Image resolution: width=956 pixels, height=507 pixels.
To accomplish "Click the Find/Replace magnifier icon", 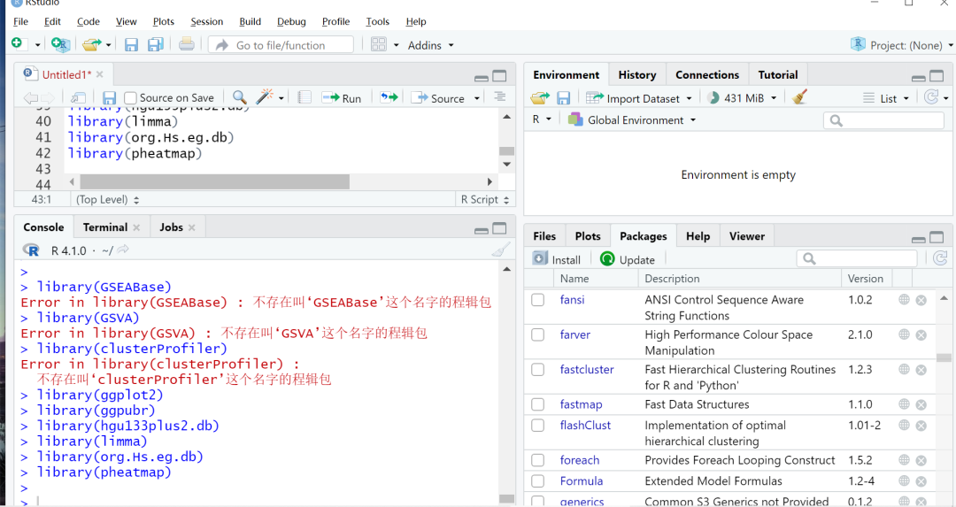I will click(240, 97).
